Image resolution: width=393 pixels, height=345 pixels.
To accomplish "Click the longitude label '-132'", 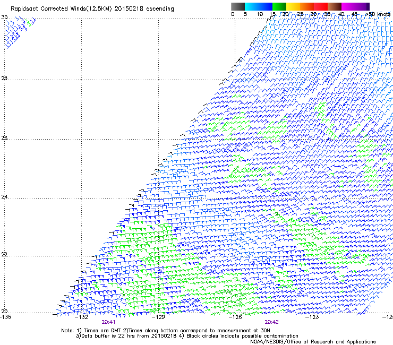I will coord(82,317).
